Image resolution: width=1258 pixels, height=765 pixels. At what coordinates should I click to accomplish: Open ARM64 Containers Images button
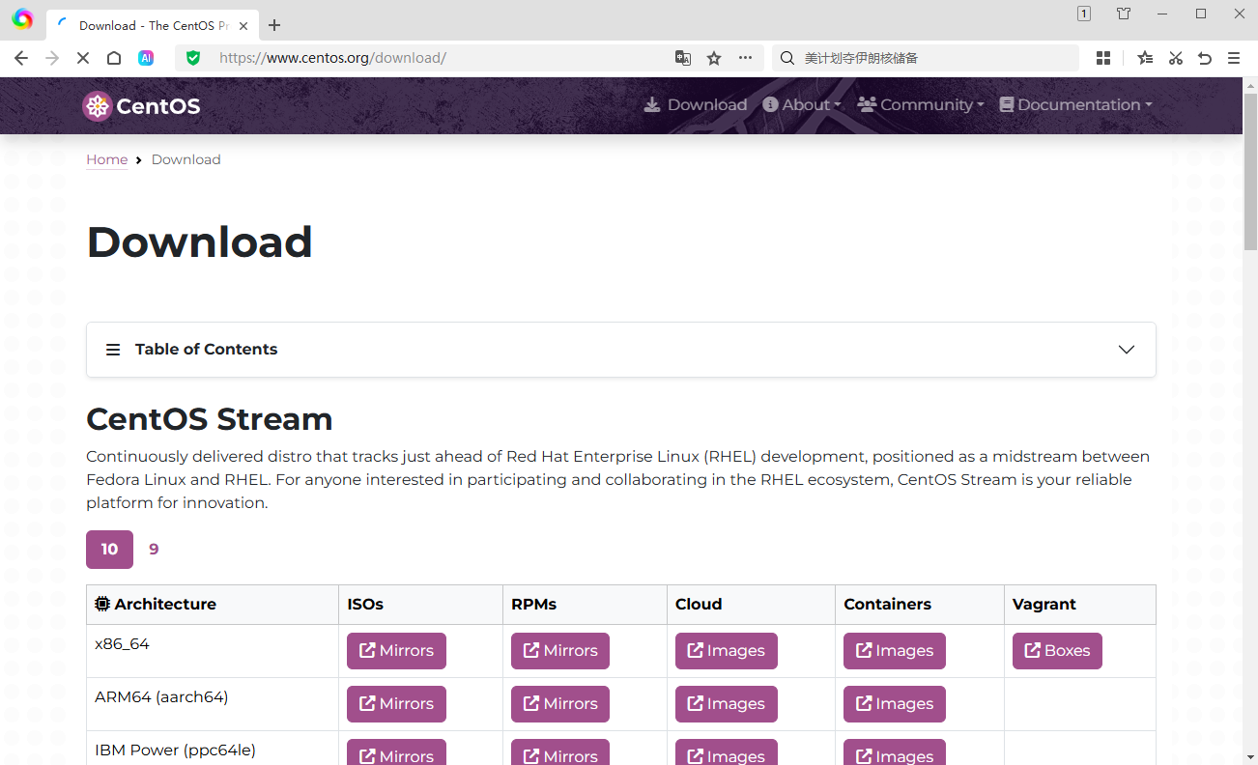coord(895,704)
